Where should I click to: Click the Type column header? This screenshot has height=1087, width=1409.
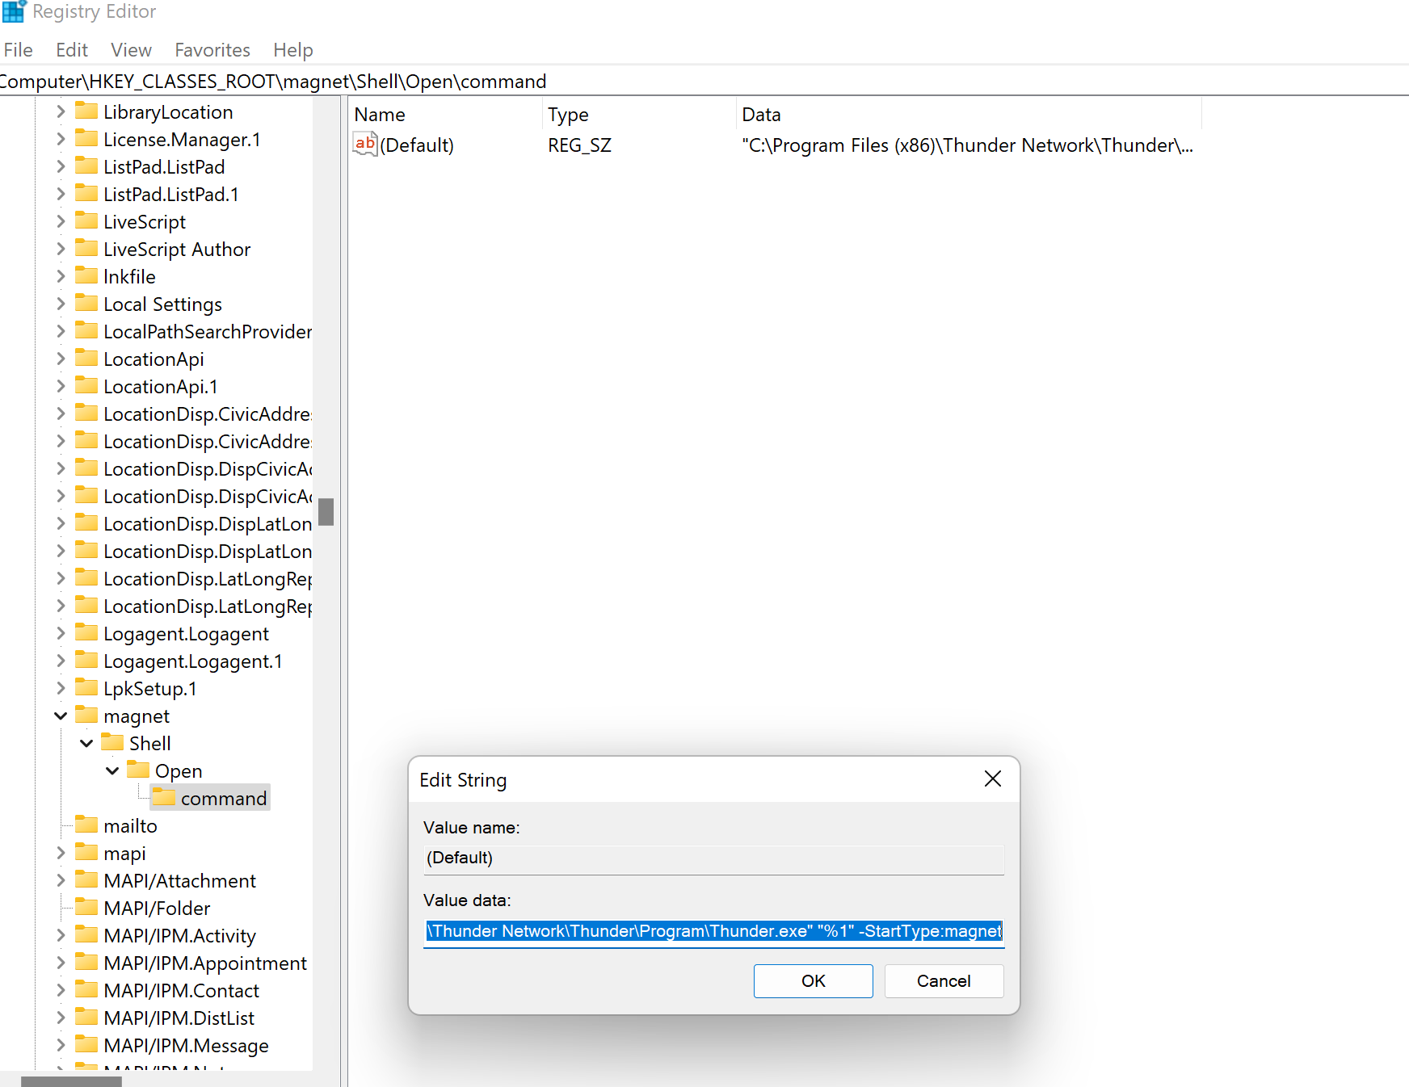point(639,114)
